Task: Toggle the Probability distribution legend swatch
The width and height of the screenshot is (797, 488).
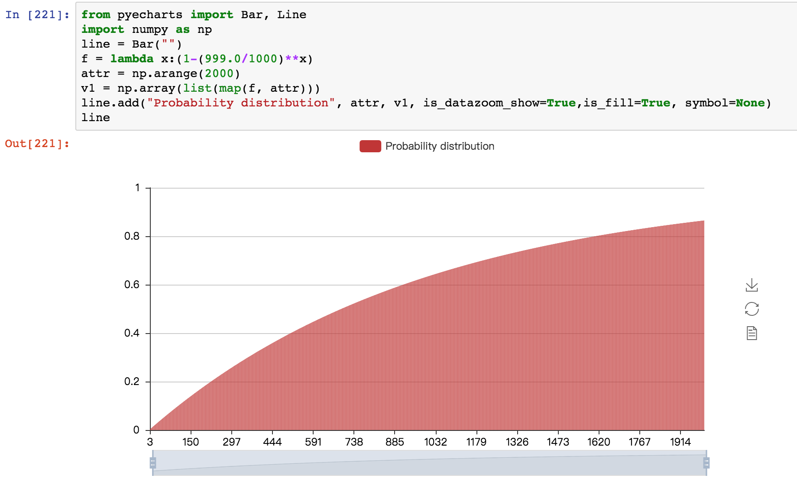Action: click(x=370, y=146)
